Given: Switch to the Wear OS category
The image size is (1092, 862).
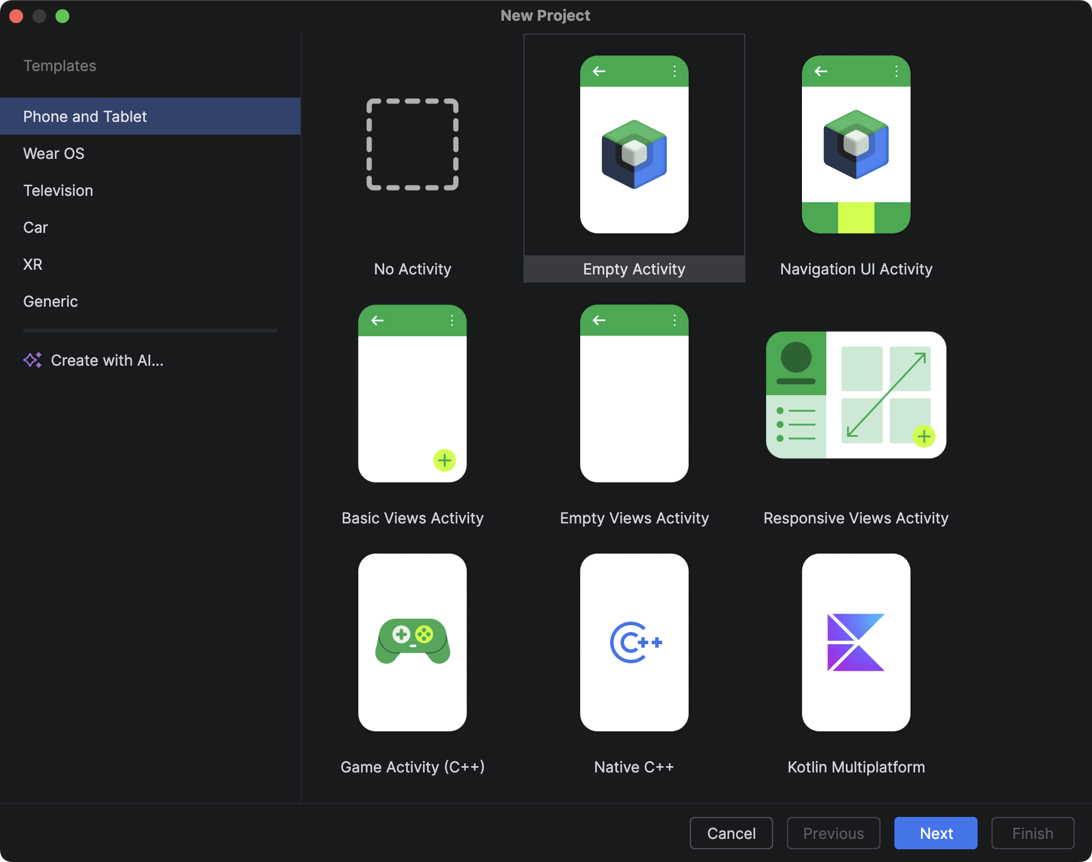Looking at the screenshot, I should pyautogui.click(x=53, y=153).
